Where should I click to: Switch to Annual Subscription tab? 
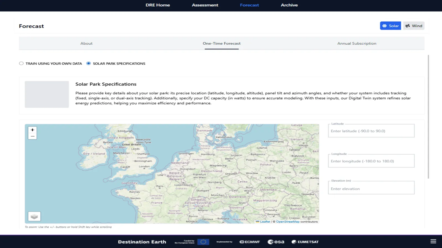pos(357,44)
